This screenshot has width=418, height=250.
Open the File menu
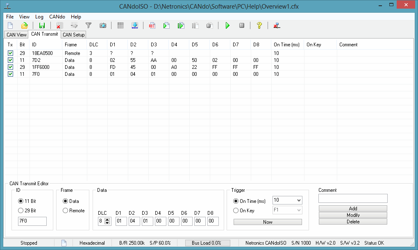[10, 16]
